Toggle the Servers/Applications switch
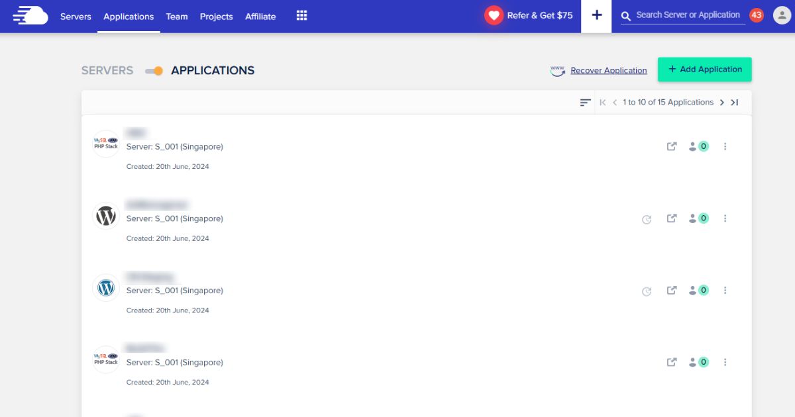 pos(154,71)
